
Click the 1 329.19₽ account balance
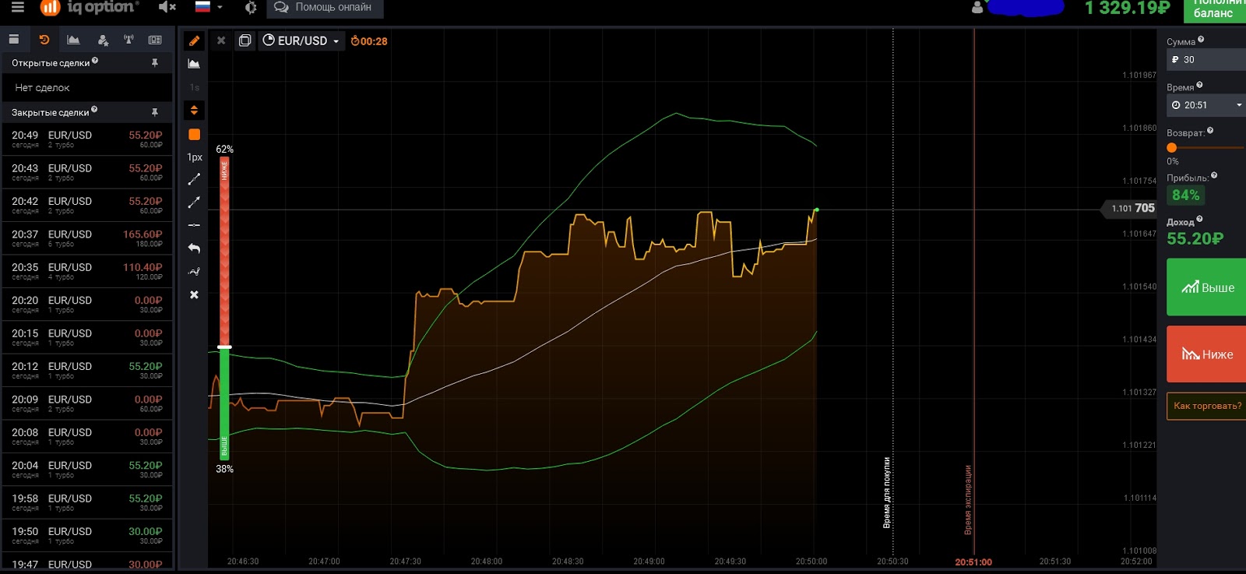[x=1127, y=8]
